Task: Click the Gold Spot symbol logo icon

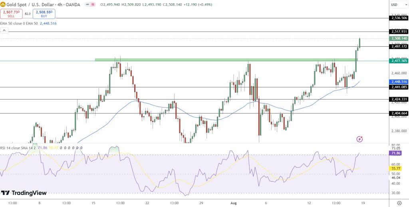Action: (x=3, y=4)
